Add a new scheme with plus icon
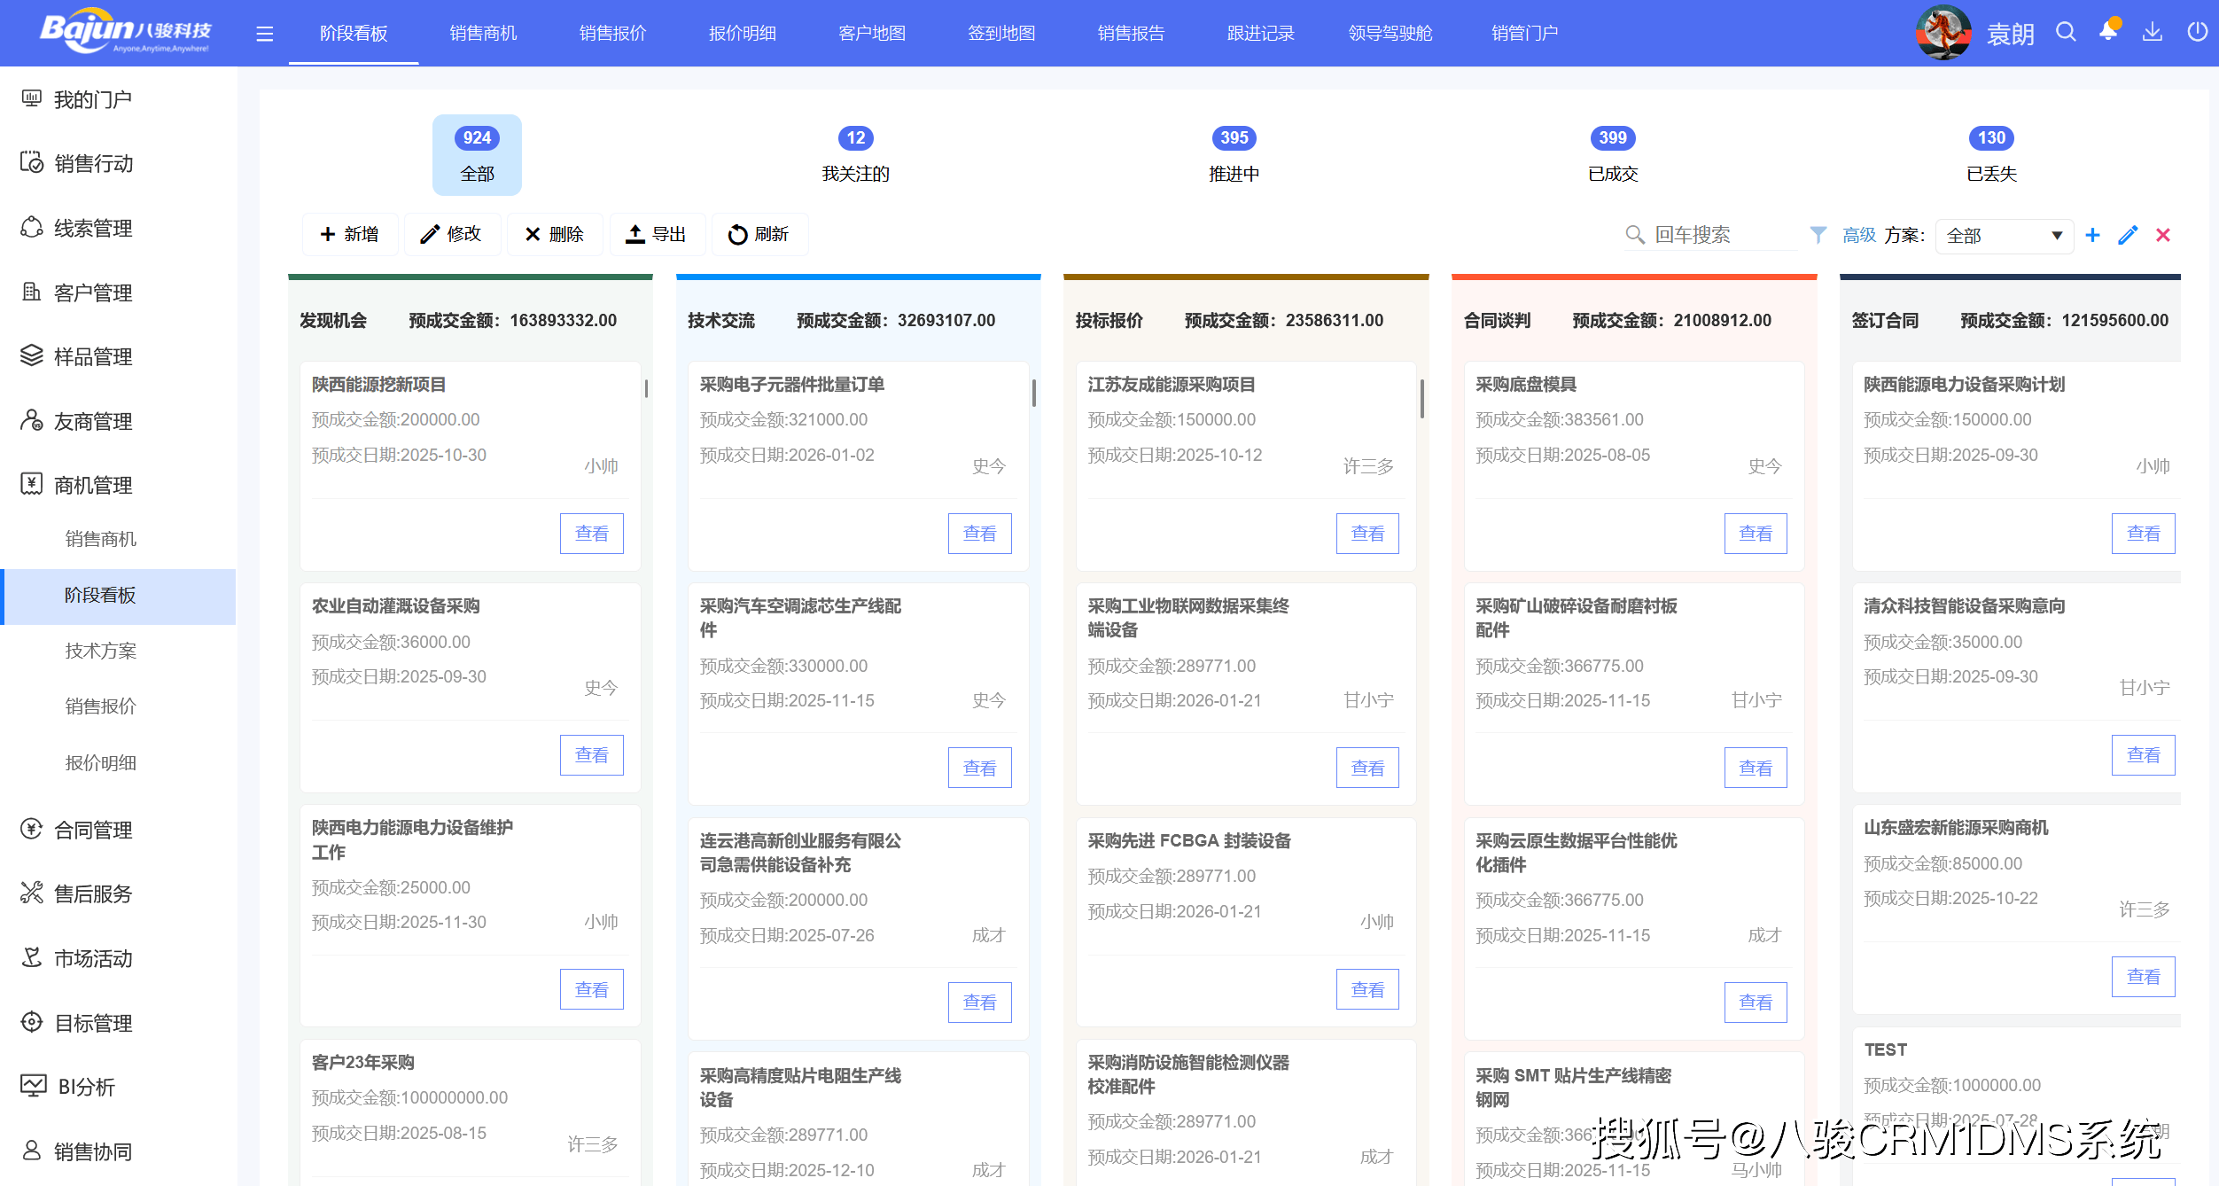Image resolution: width=2219 pixels, height=1186 pixels. point(2092,235)
